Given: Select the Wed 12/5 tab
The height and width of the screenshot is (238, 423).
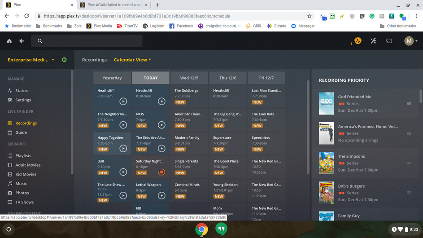Looking at the screenshot, I should pyautogui.click(x=189, y=78).
